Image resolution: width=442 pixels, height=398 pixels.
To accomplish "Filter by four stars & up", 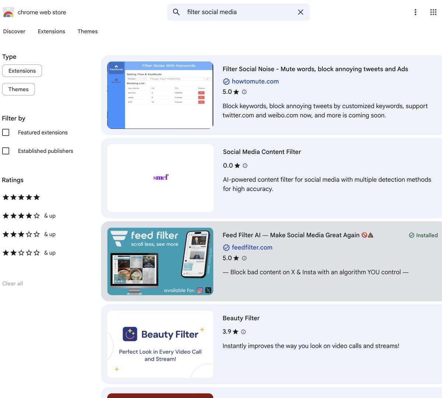I will click(x=29, y=216).
